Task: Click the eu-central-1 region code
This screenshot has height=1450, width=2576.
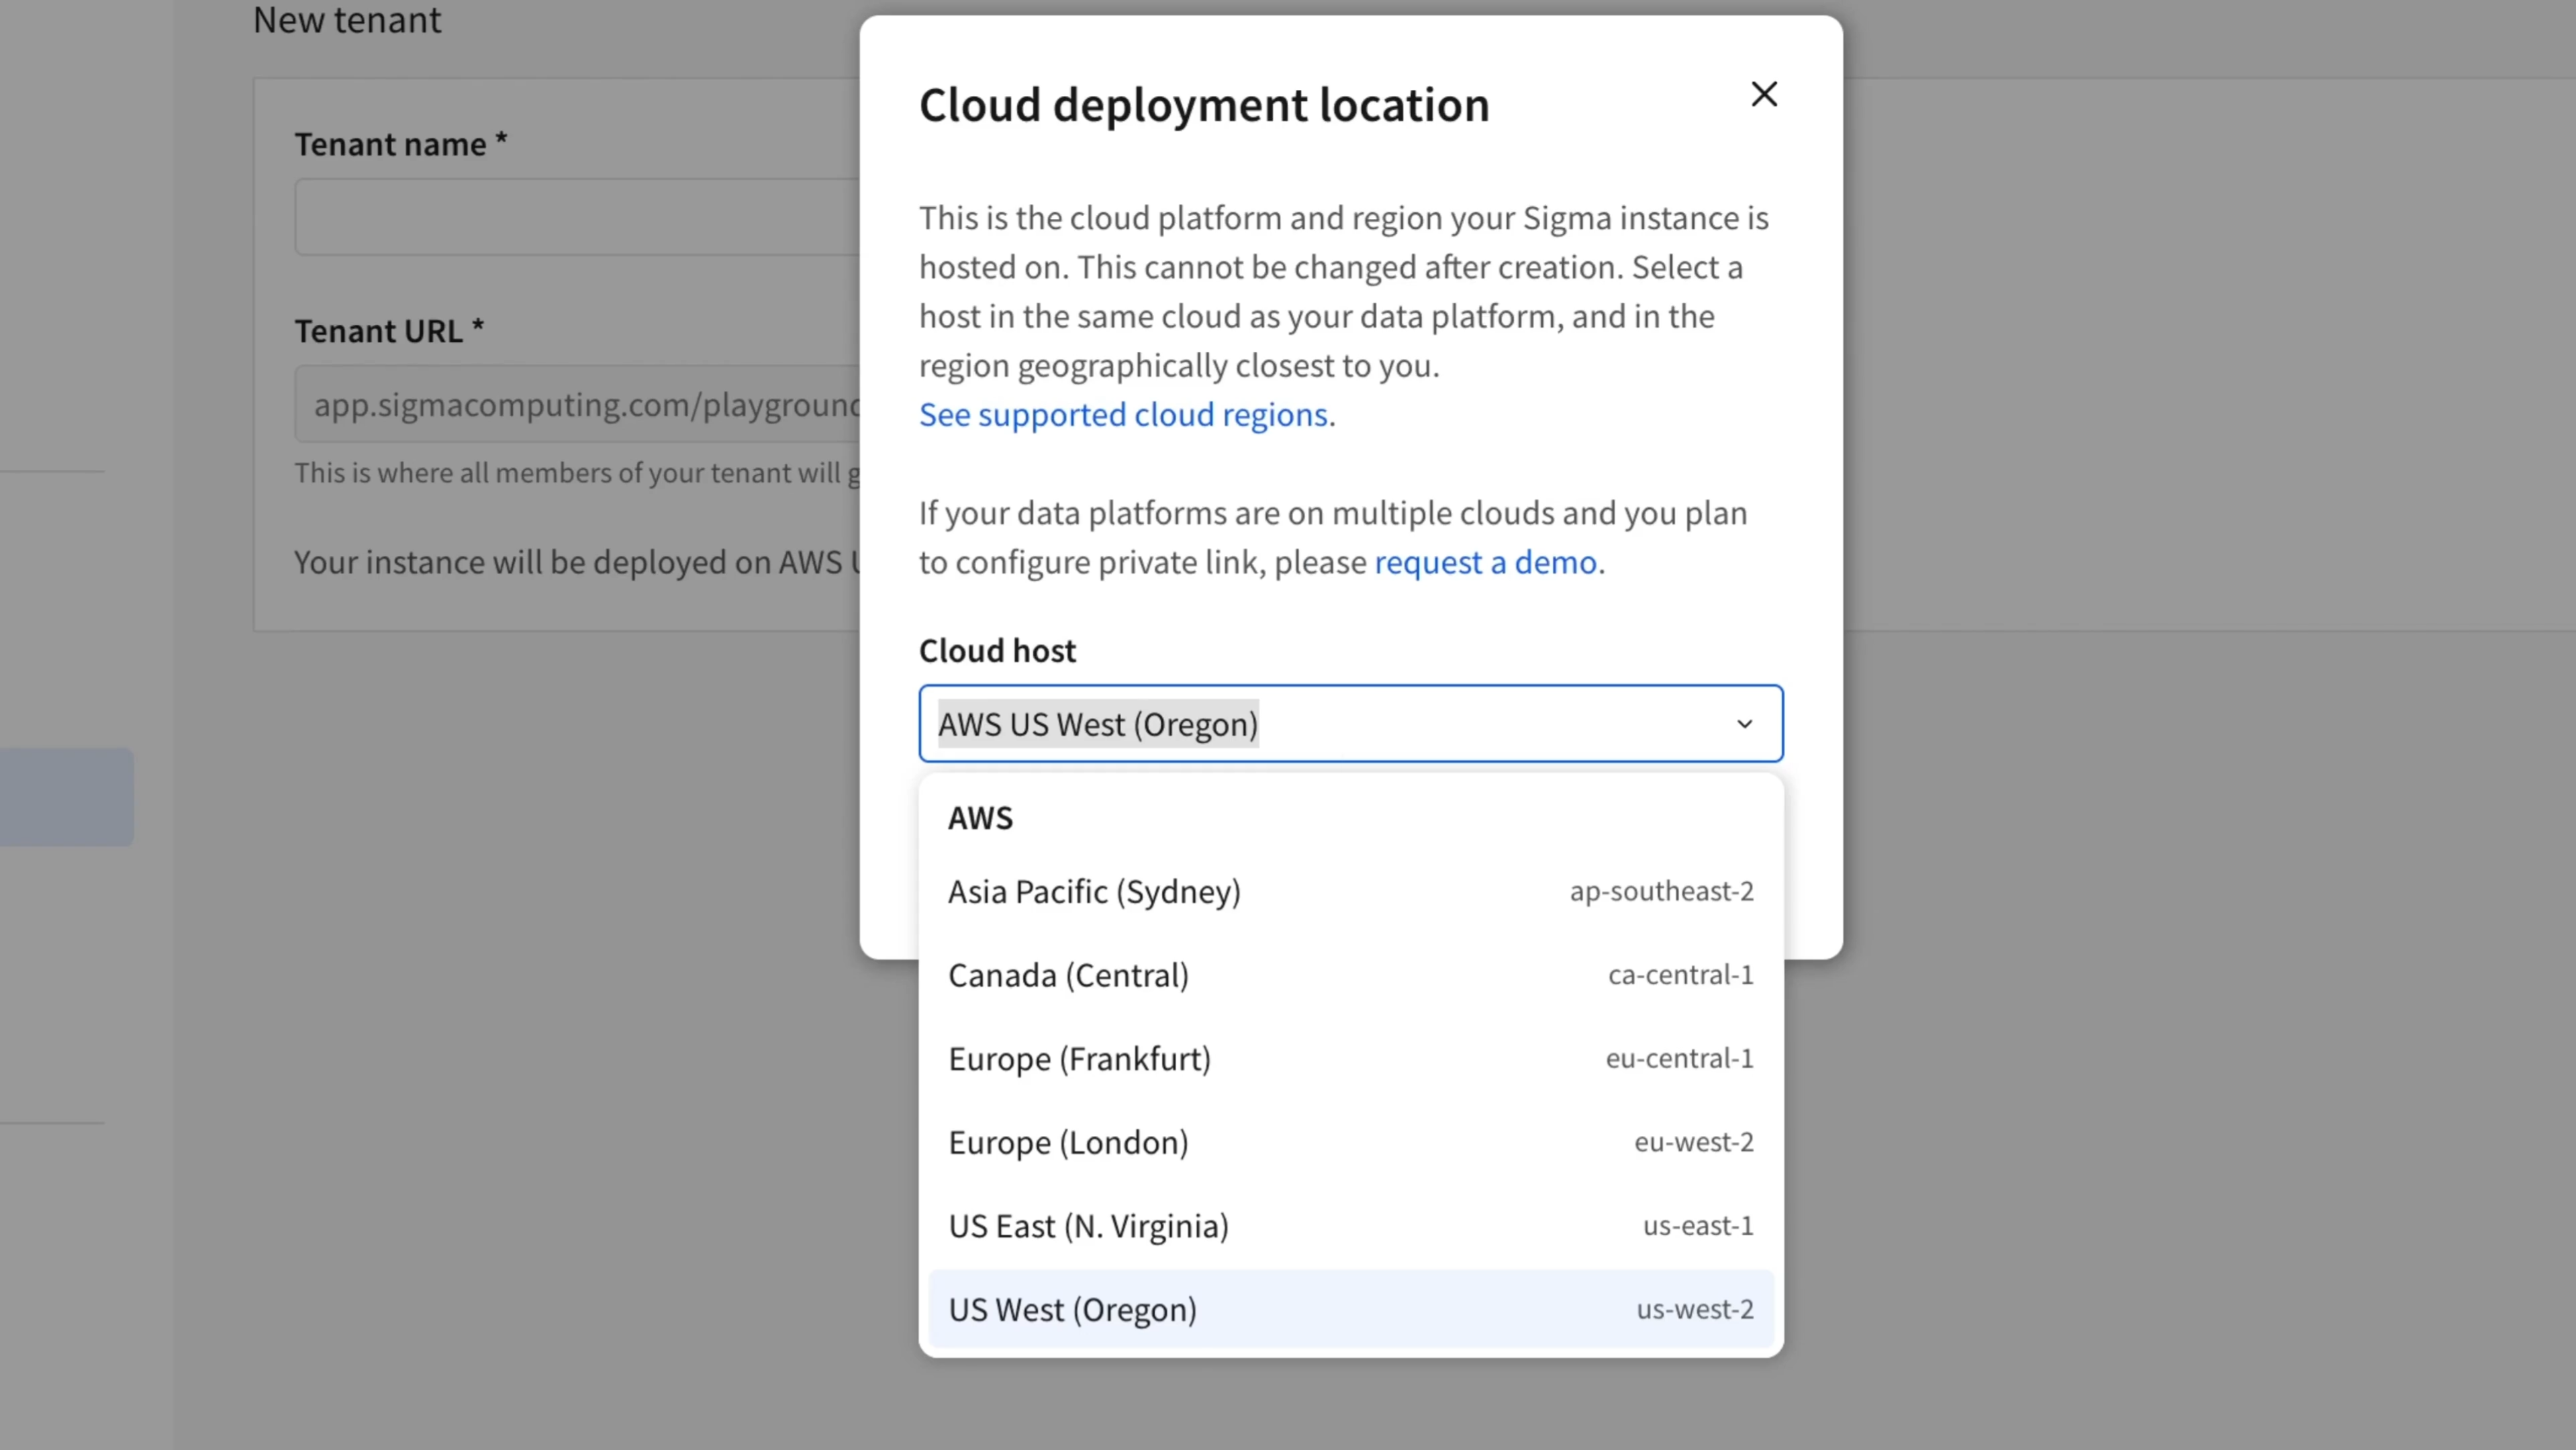Action: pos(1679,1058)
